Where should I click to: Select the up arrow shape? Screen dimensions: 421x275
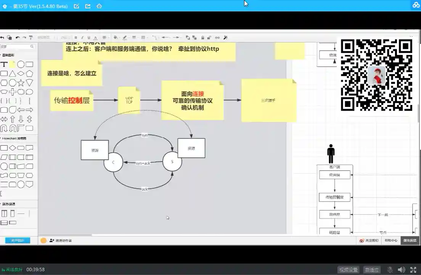tap(12, 119)
